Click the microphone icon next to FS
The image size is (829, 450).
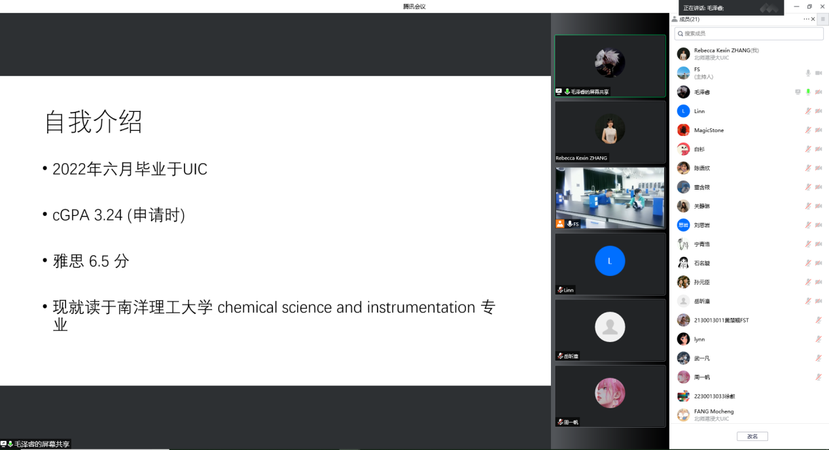click(808, 73)
